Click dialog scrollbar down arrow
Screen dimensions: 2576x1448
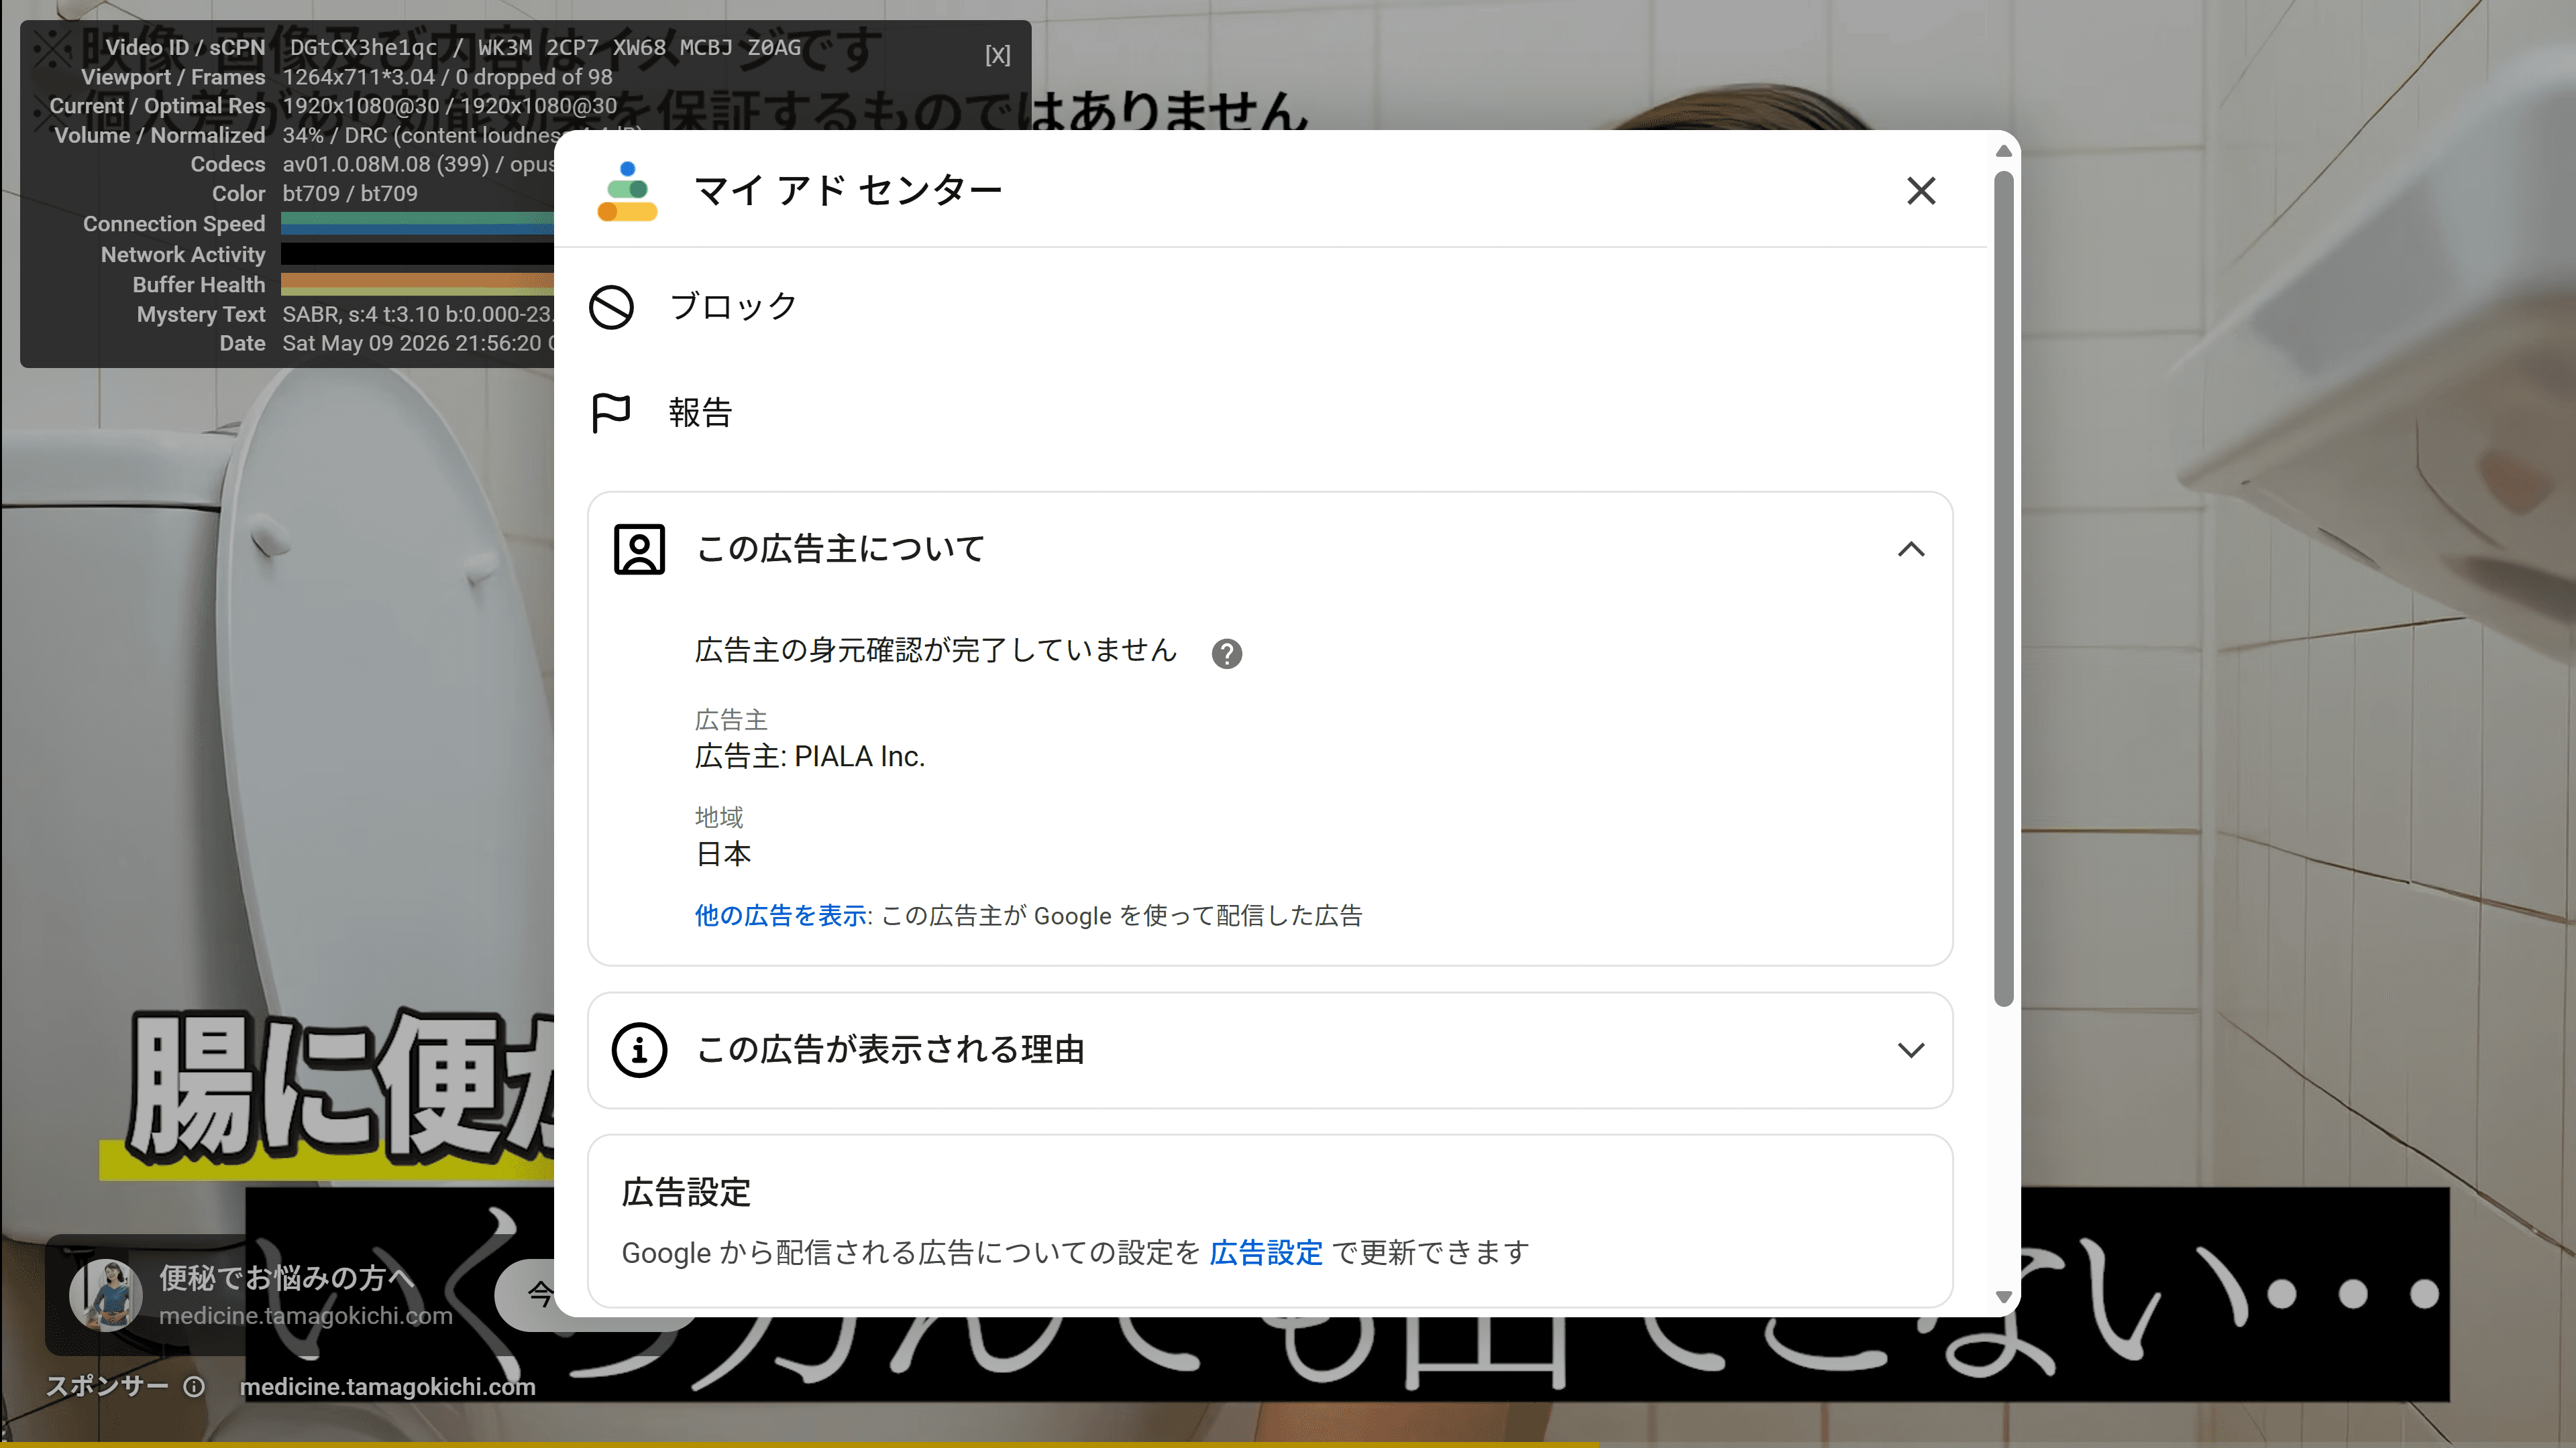[x=2003, y=1297]
